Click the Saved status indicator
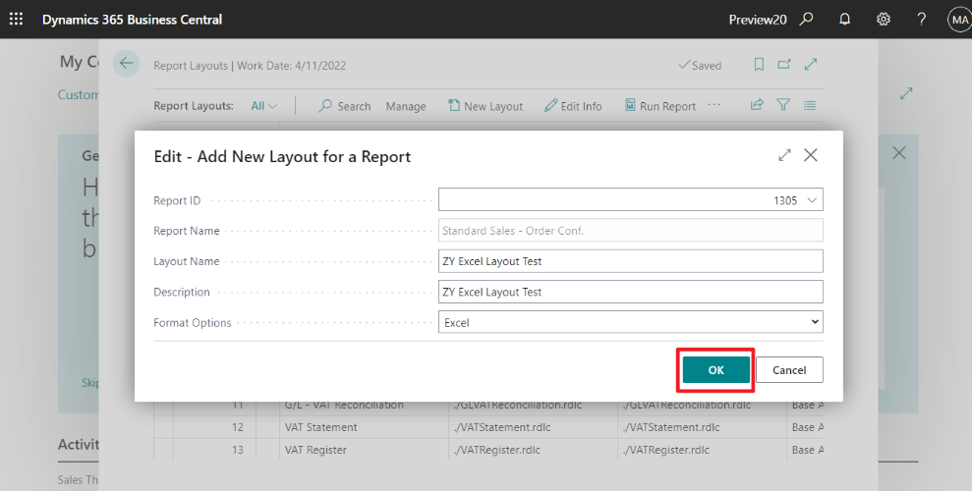The image size is (972, 491). pos(700,65)
